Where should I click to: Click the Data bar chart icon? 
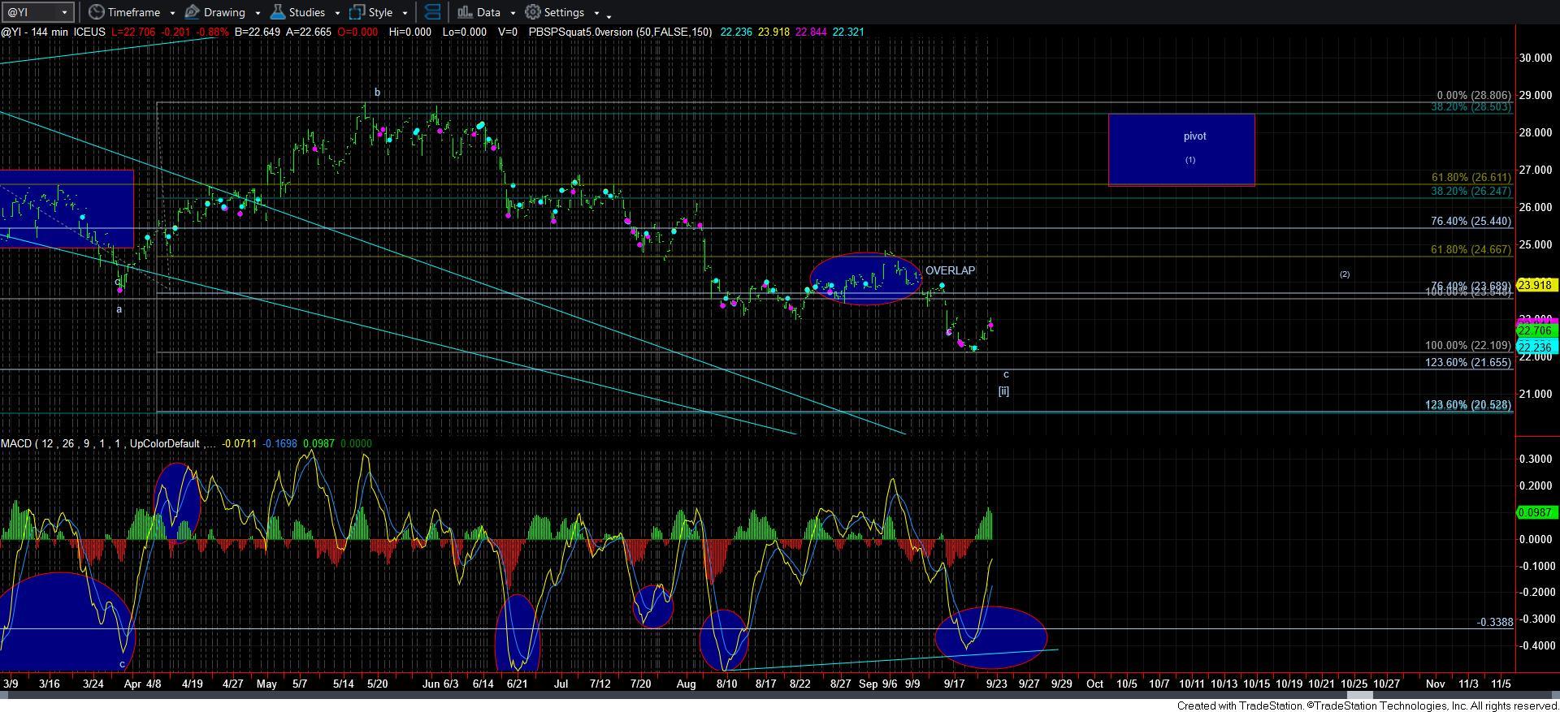(465, 12)
